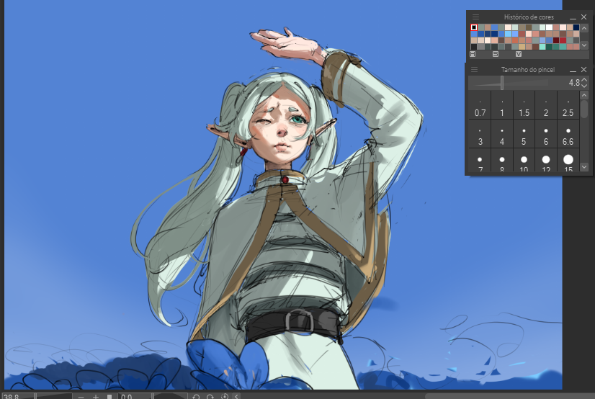Viewport: 595px width, 399px height.
Task: Pick the dark navy swatch in top row
Action: 576,27
